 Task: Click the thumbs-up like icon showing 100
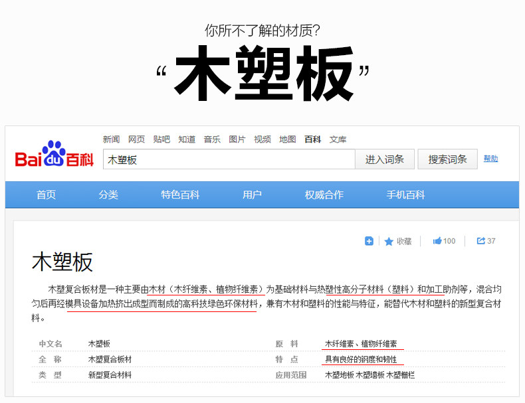pos(437,241)
